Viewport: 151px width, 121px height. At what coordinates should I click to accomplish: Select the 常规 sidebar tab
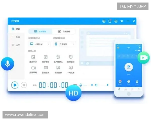[16, 29]
